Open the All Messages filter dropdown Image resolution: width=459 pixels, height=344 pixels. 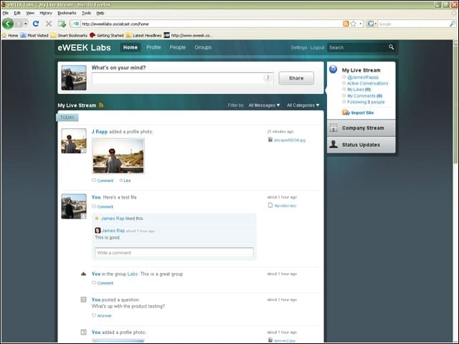pyautogui.click(x=264, y=105)
